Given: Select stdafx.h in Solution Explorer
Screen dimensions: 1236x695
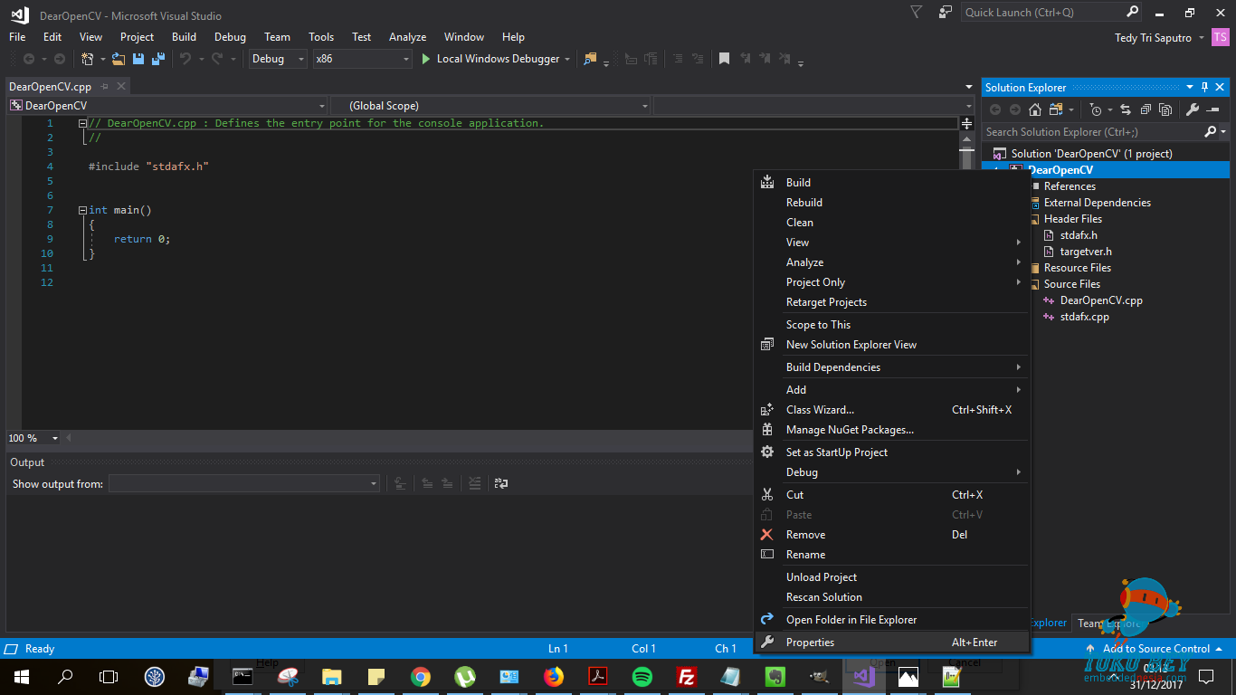Looking at the screenshot, I should (1079, 235).
